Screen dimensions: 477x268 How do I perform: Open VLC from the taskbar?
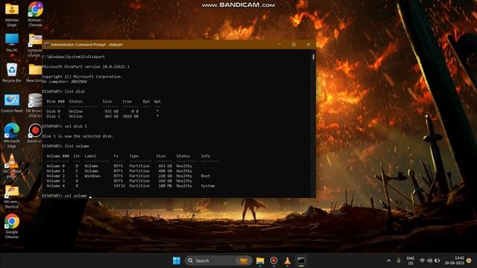pyautogui.click(x=287, y=261)
